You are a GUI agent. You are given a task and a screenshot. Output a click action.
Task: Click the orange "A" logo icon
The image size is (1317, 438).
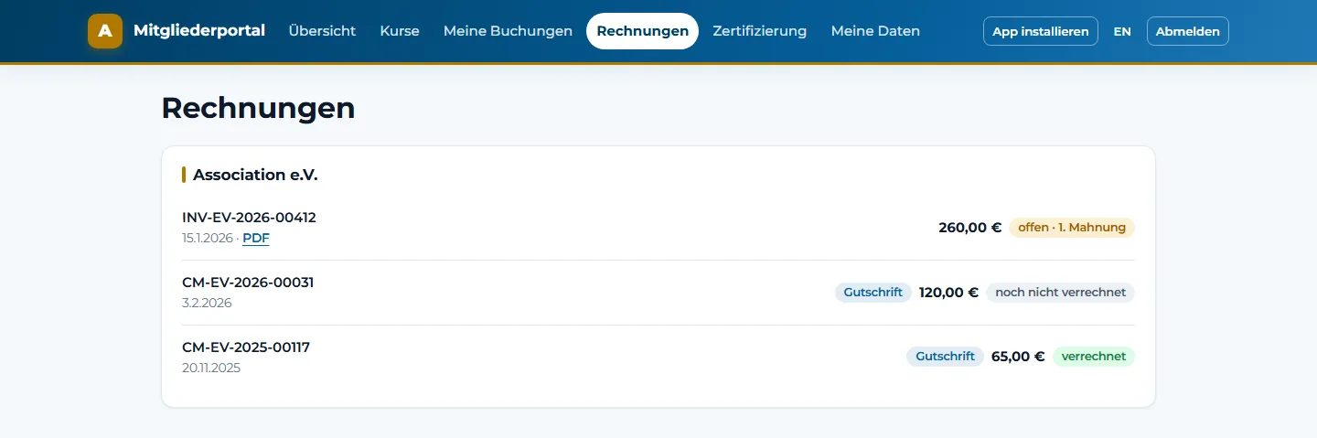pos(105,31)
